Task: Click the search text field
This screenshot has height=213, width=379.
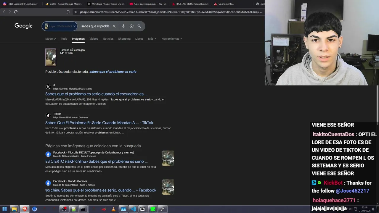Action: tap(95, 26)
